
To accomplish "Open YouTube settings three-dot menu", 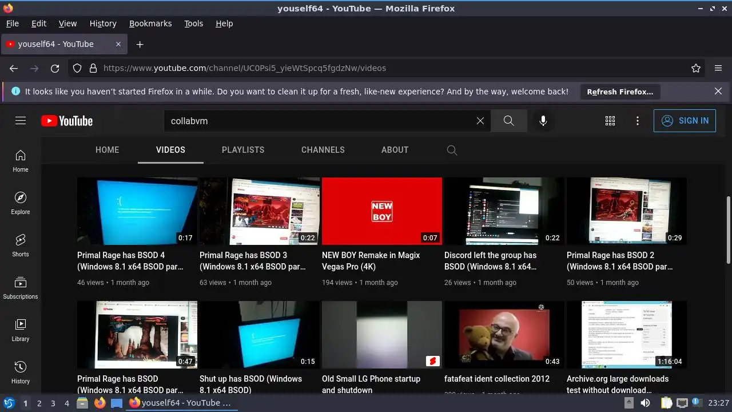I will (638, 121).
